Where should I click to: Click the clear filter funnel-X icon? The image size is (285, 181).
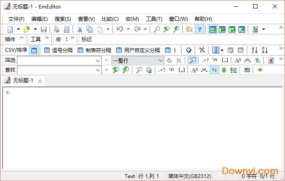[257, 60]
